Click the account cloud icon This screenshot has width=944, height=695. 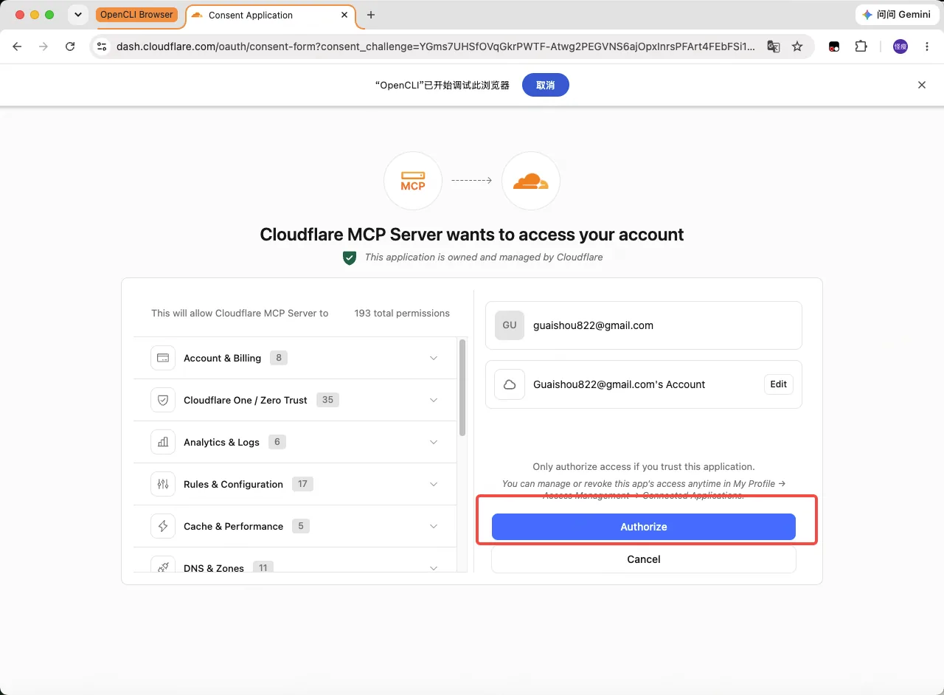coord(510,384)
